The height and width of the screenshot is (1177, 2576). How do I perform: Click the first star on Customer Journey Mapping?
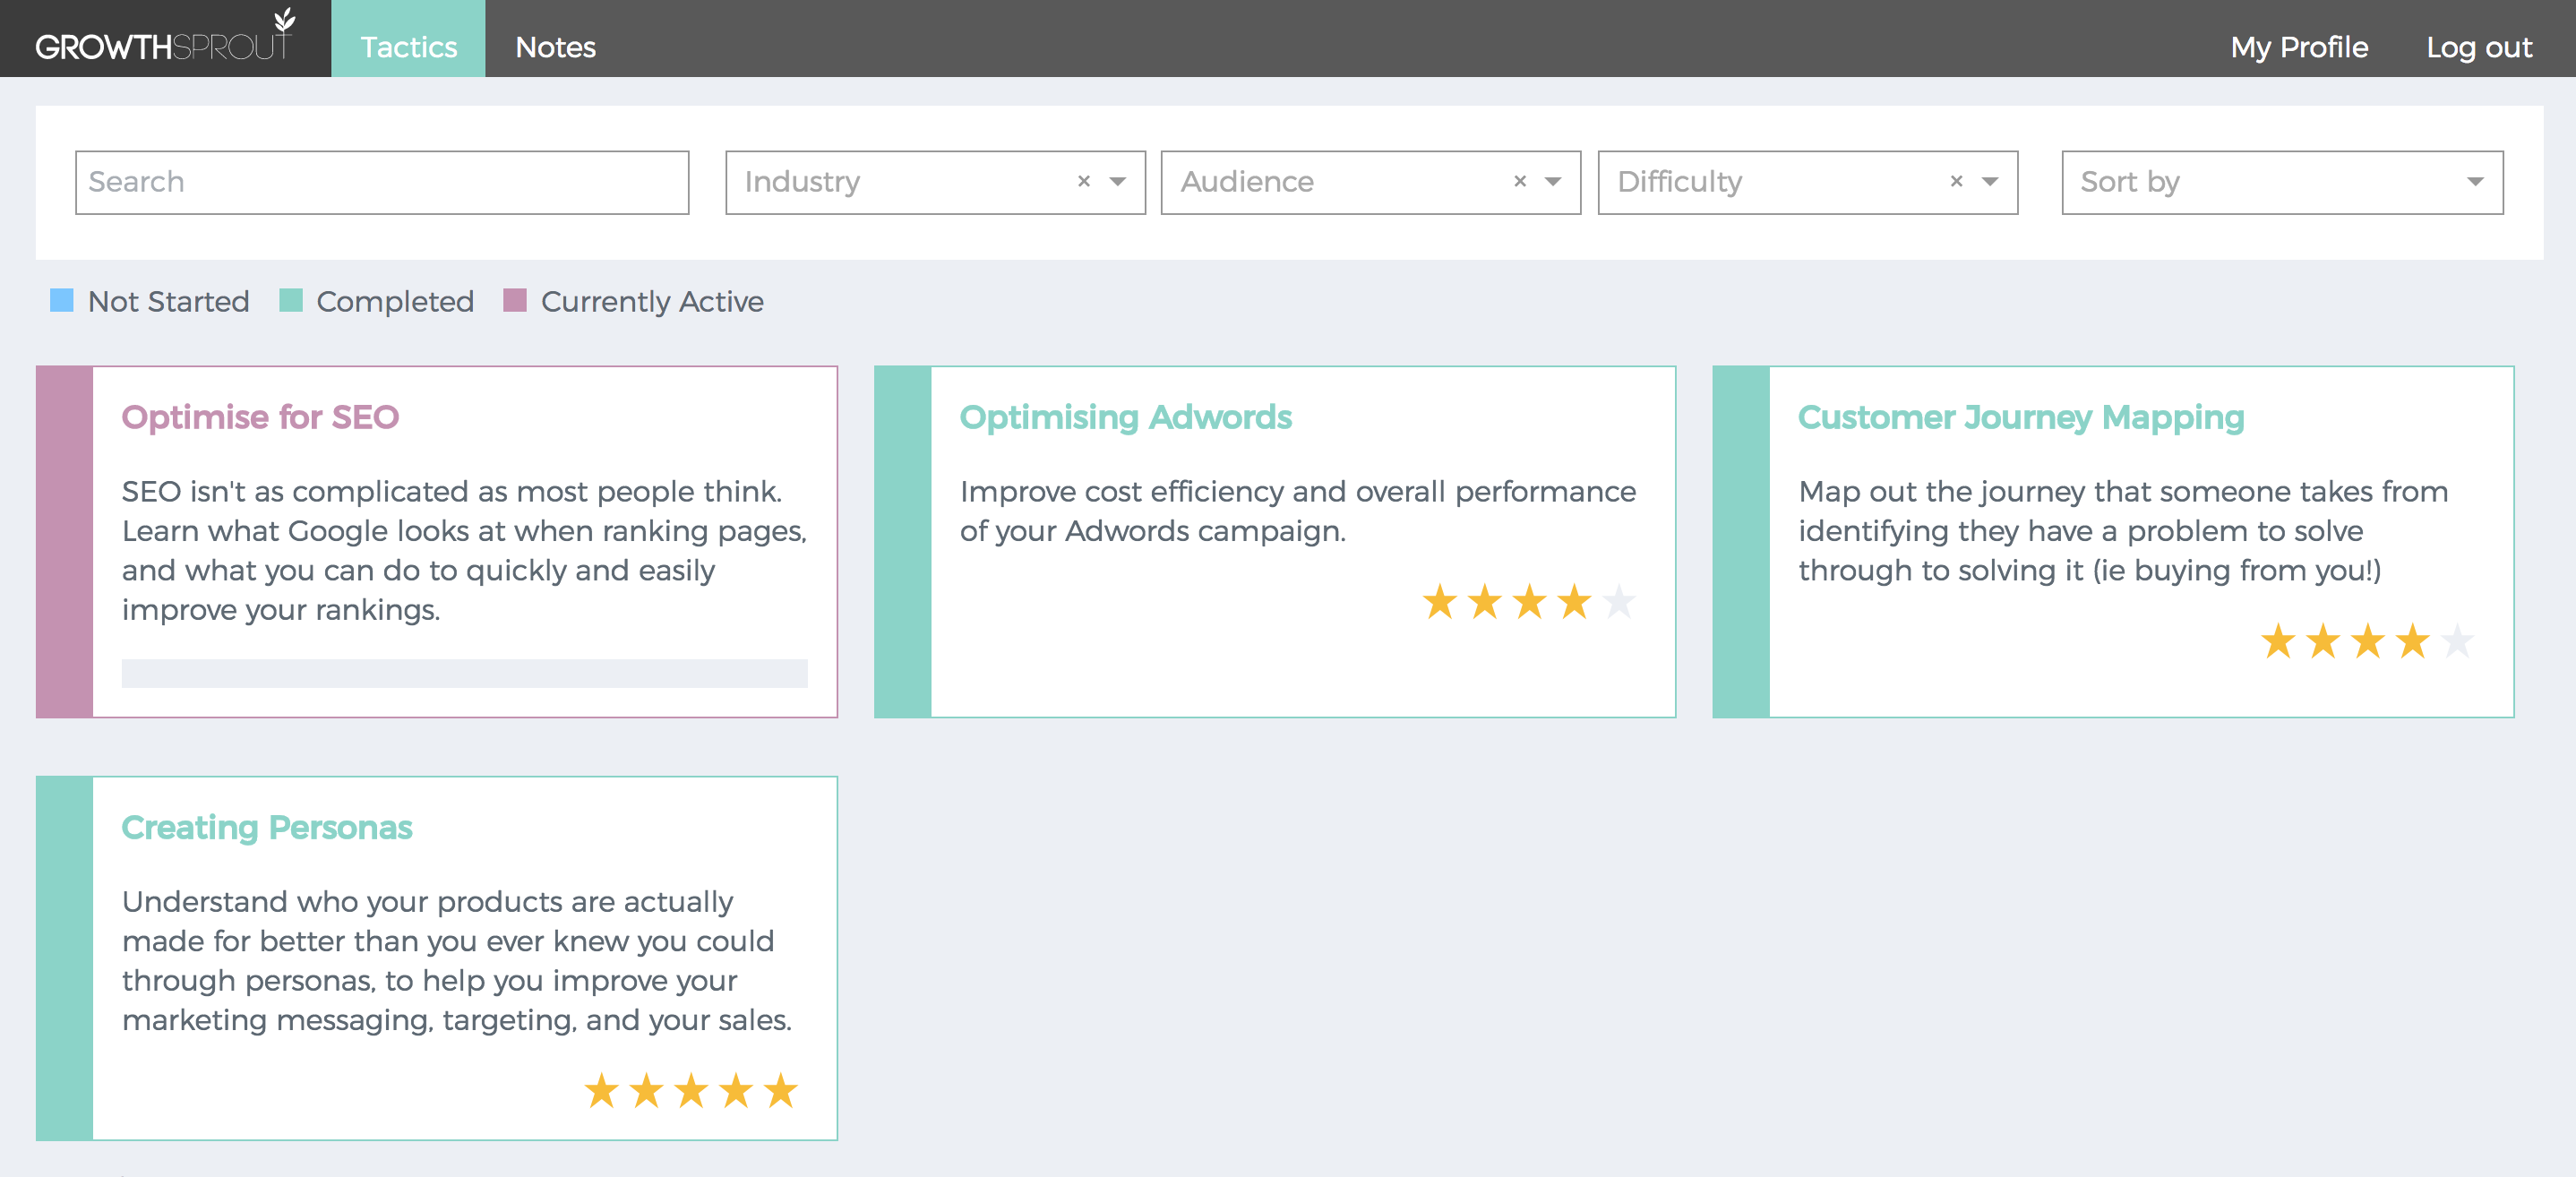pos(2278,641)
